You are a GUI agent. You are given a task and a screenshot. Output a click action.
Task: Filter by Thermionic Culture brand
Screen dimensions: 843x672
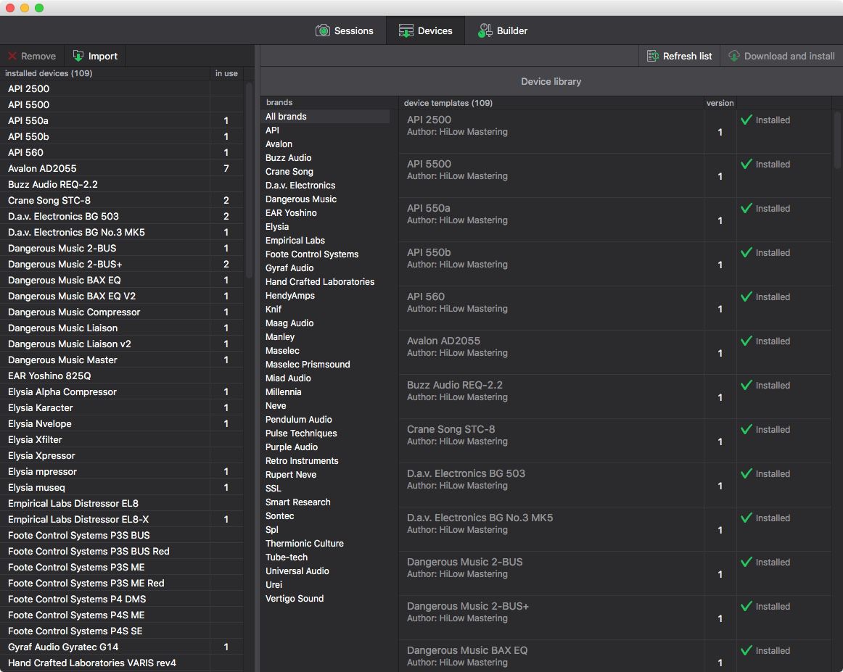[x=325, y=543]
